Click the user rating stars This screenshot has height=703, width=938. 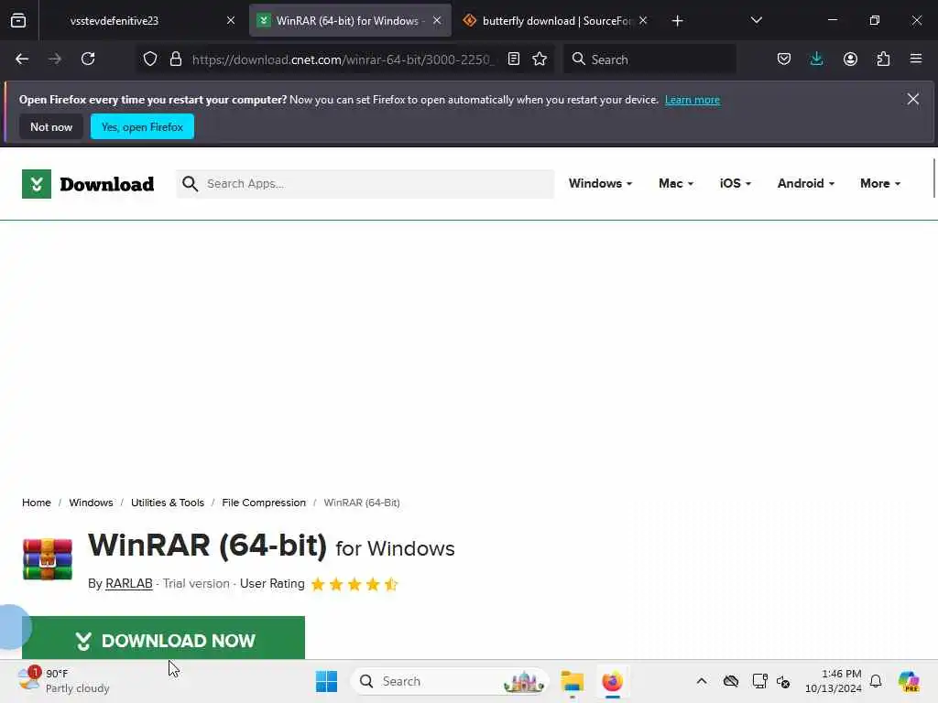point(354,584)
